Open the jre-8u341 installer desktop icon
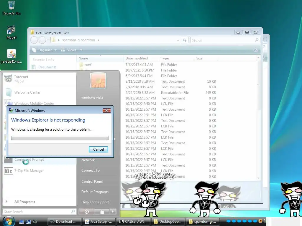Screen dimensions: 302x226 tap(12, 56)
